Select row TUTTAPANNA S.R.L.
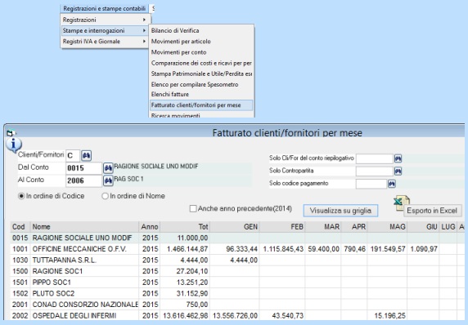The height and width of the screenshot is (325, 468). point(237,260)
